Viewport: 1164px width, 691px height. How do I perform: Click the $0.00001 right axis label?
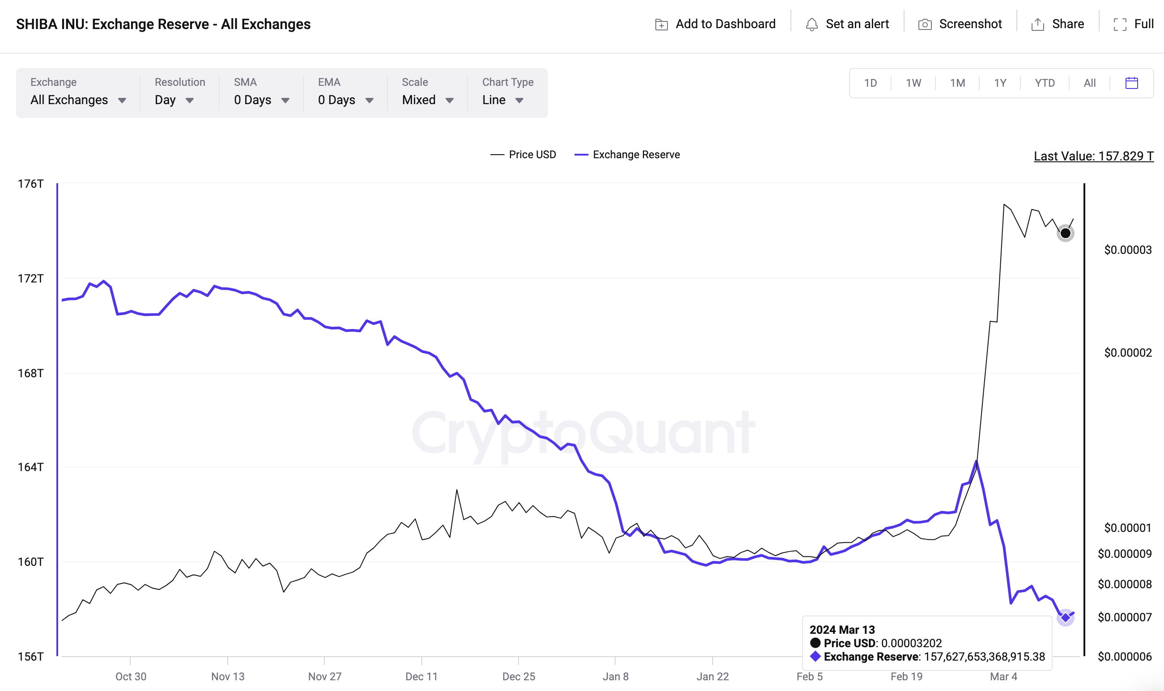[x=1127, y=527]
